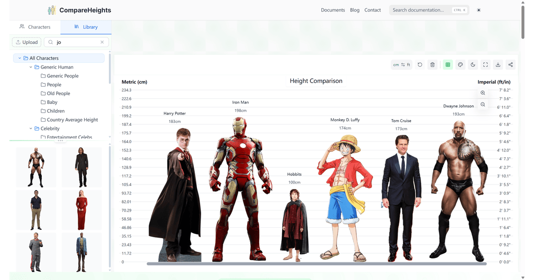Viewport: 535px width, 280px height.
Task: Click the trash icon to clear characters
Action: point(432,65)
